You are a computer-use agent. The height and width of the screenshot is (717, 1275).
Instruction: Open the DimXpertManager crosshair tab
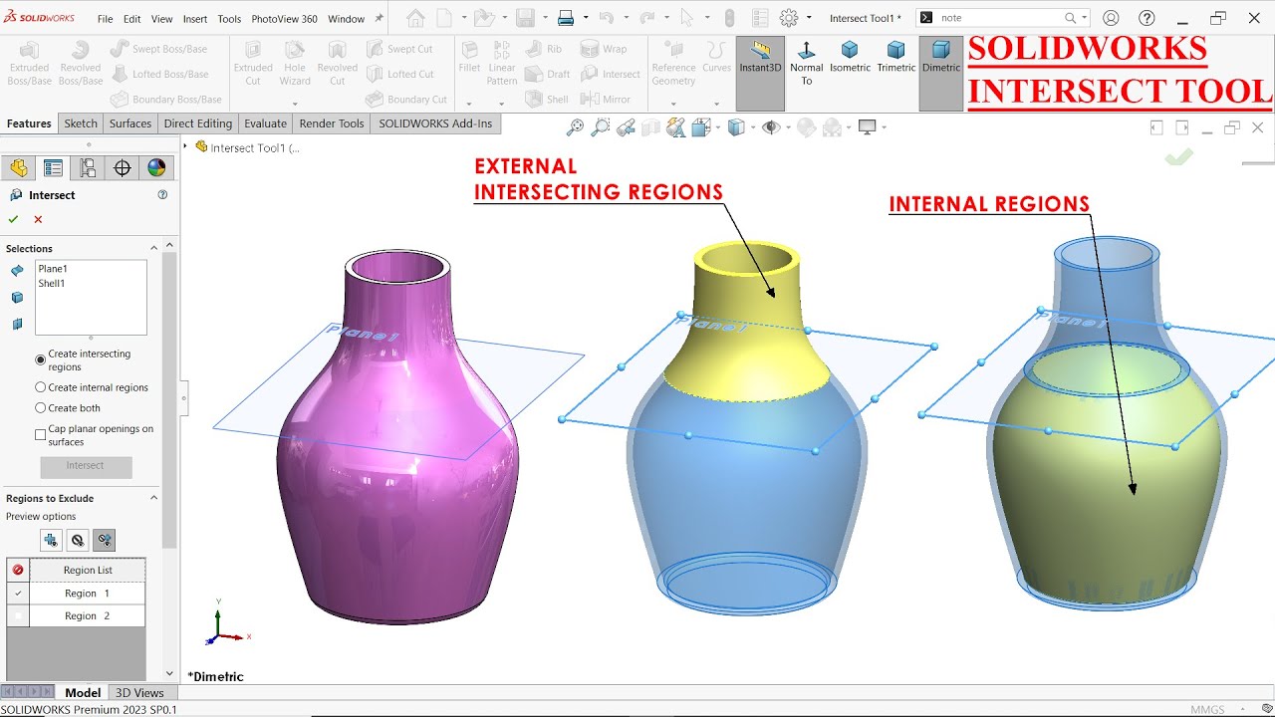coord(123,167)
